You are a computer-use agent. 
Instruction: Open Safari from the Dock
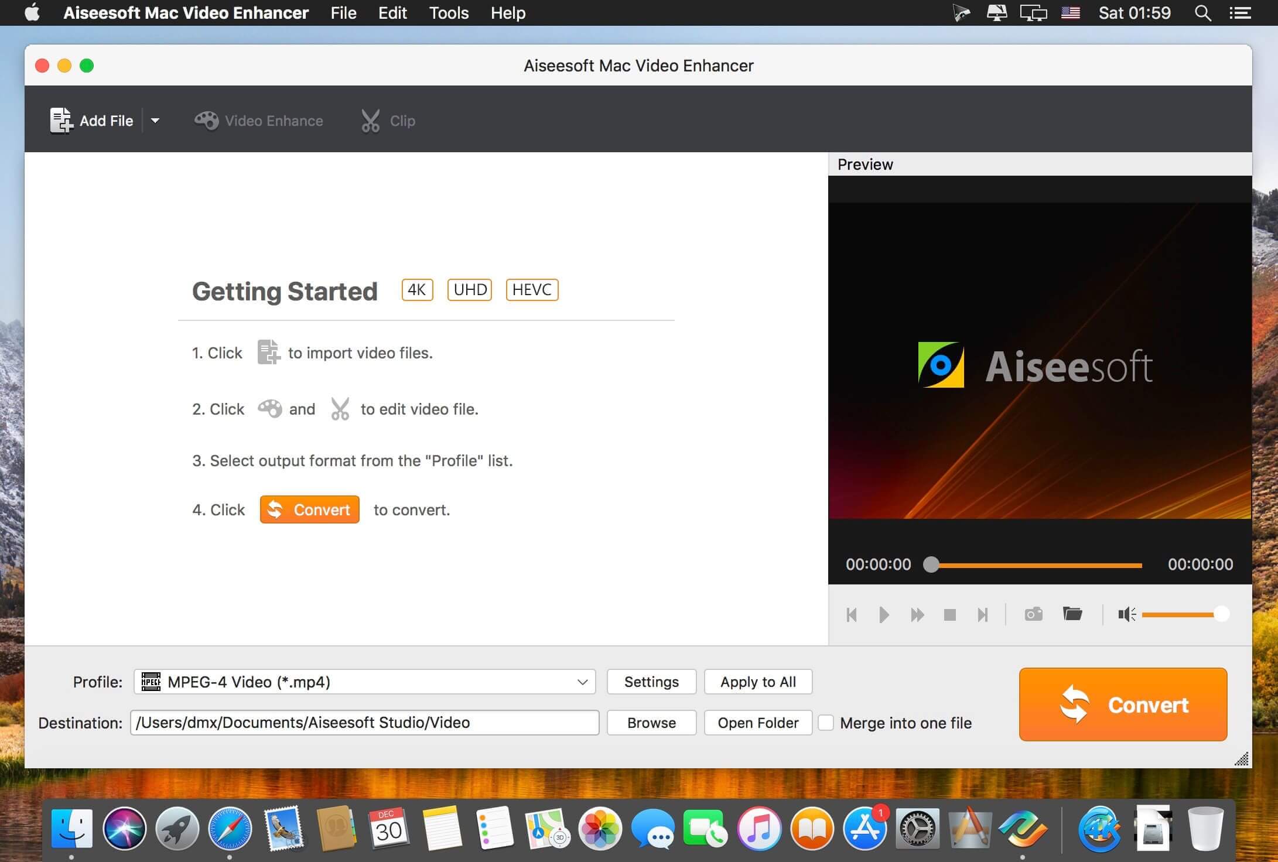click(x=230, y=829)
